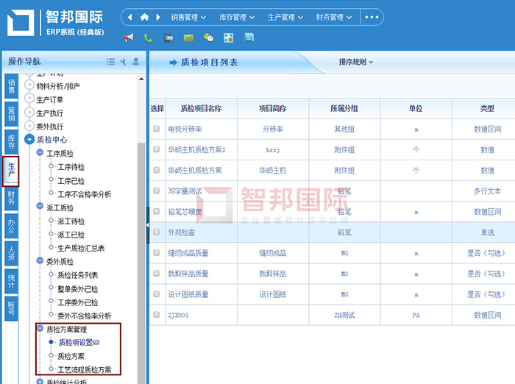The height and width of the screenshot is (384, 515).
Task: Open the megaphone announcements icon
Action: tap(129, 38)
